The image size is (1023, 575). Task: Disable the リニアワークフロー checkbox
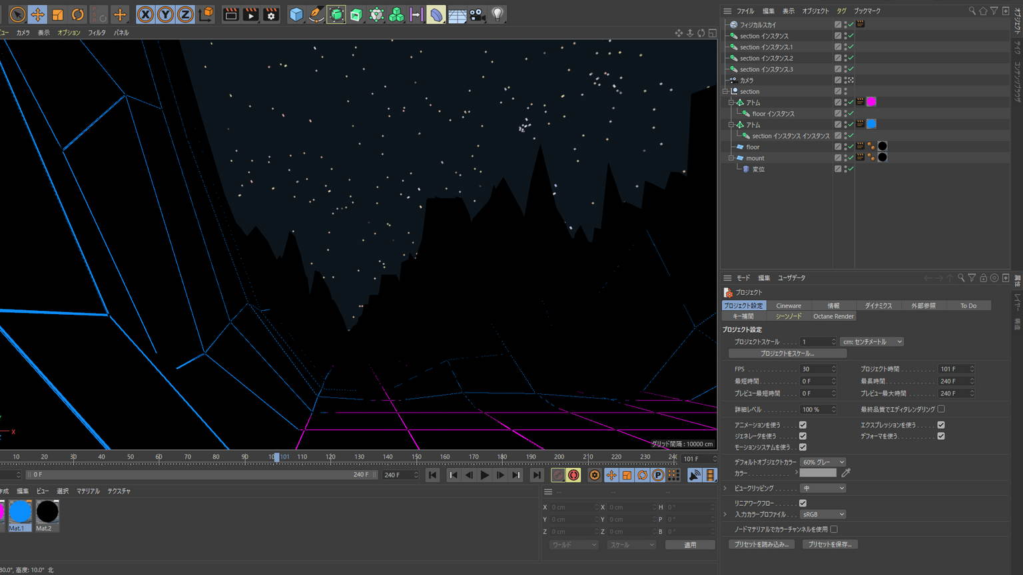803,503
